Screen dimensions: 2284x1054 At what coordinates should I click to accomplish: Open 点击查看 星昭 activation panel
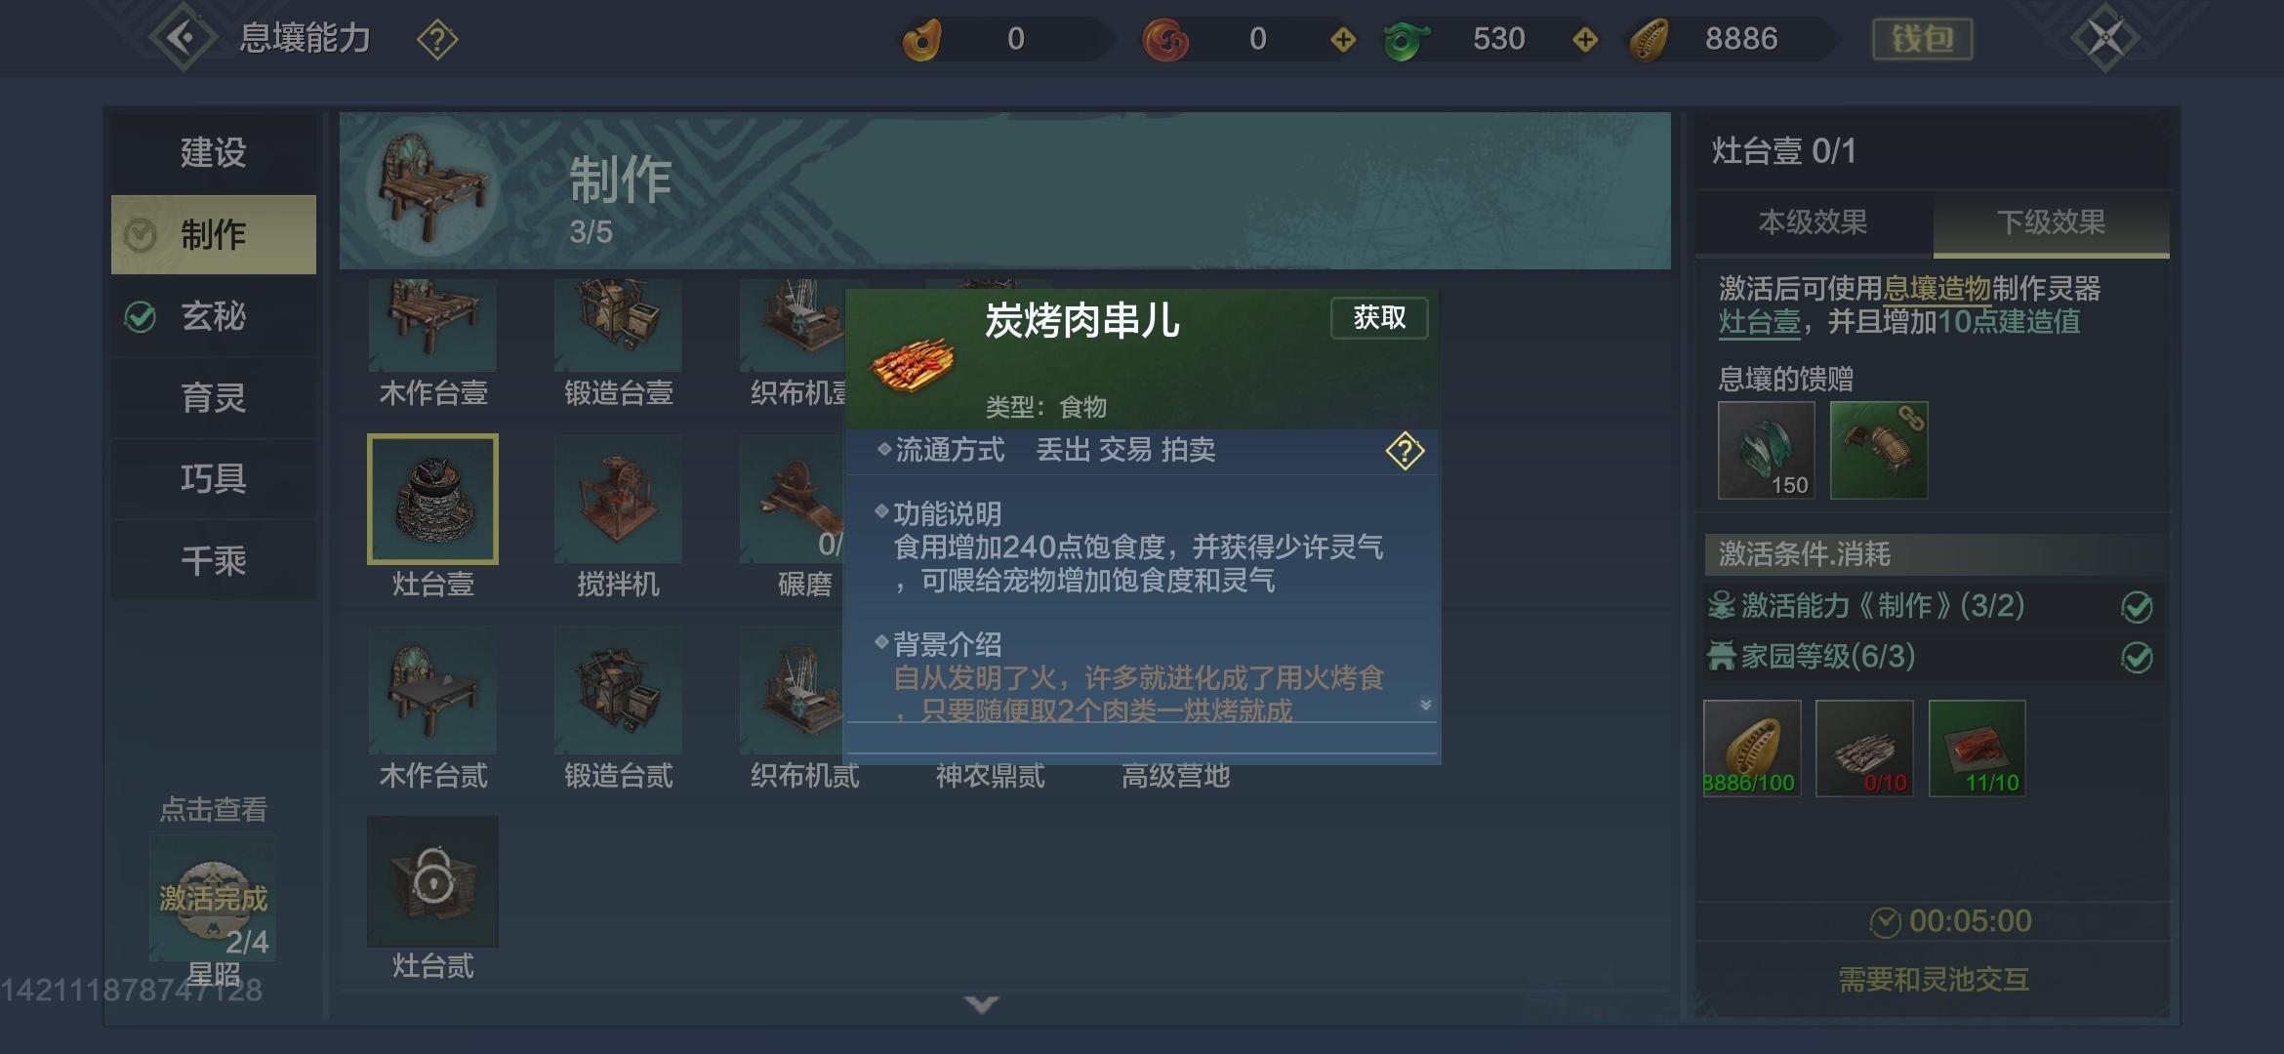pos(213,897)
